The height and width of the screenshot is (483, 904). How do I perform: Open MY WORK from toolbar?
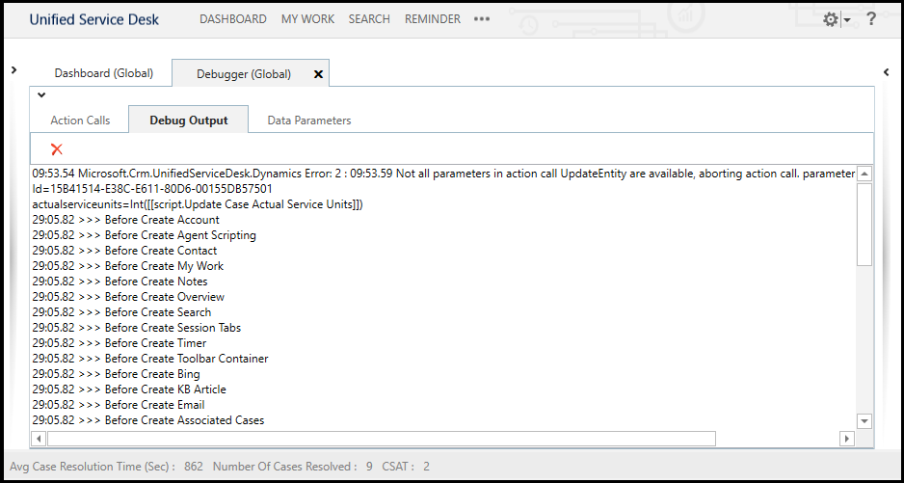tap(307, 19)
